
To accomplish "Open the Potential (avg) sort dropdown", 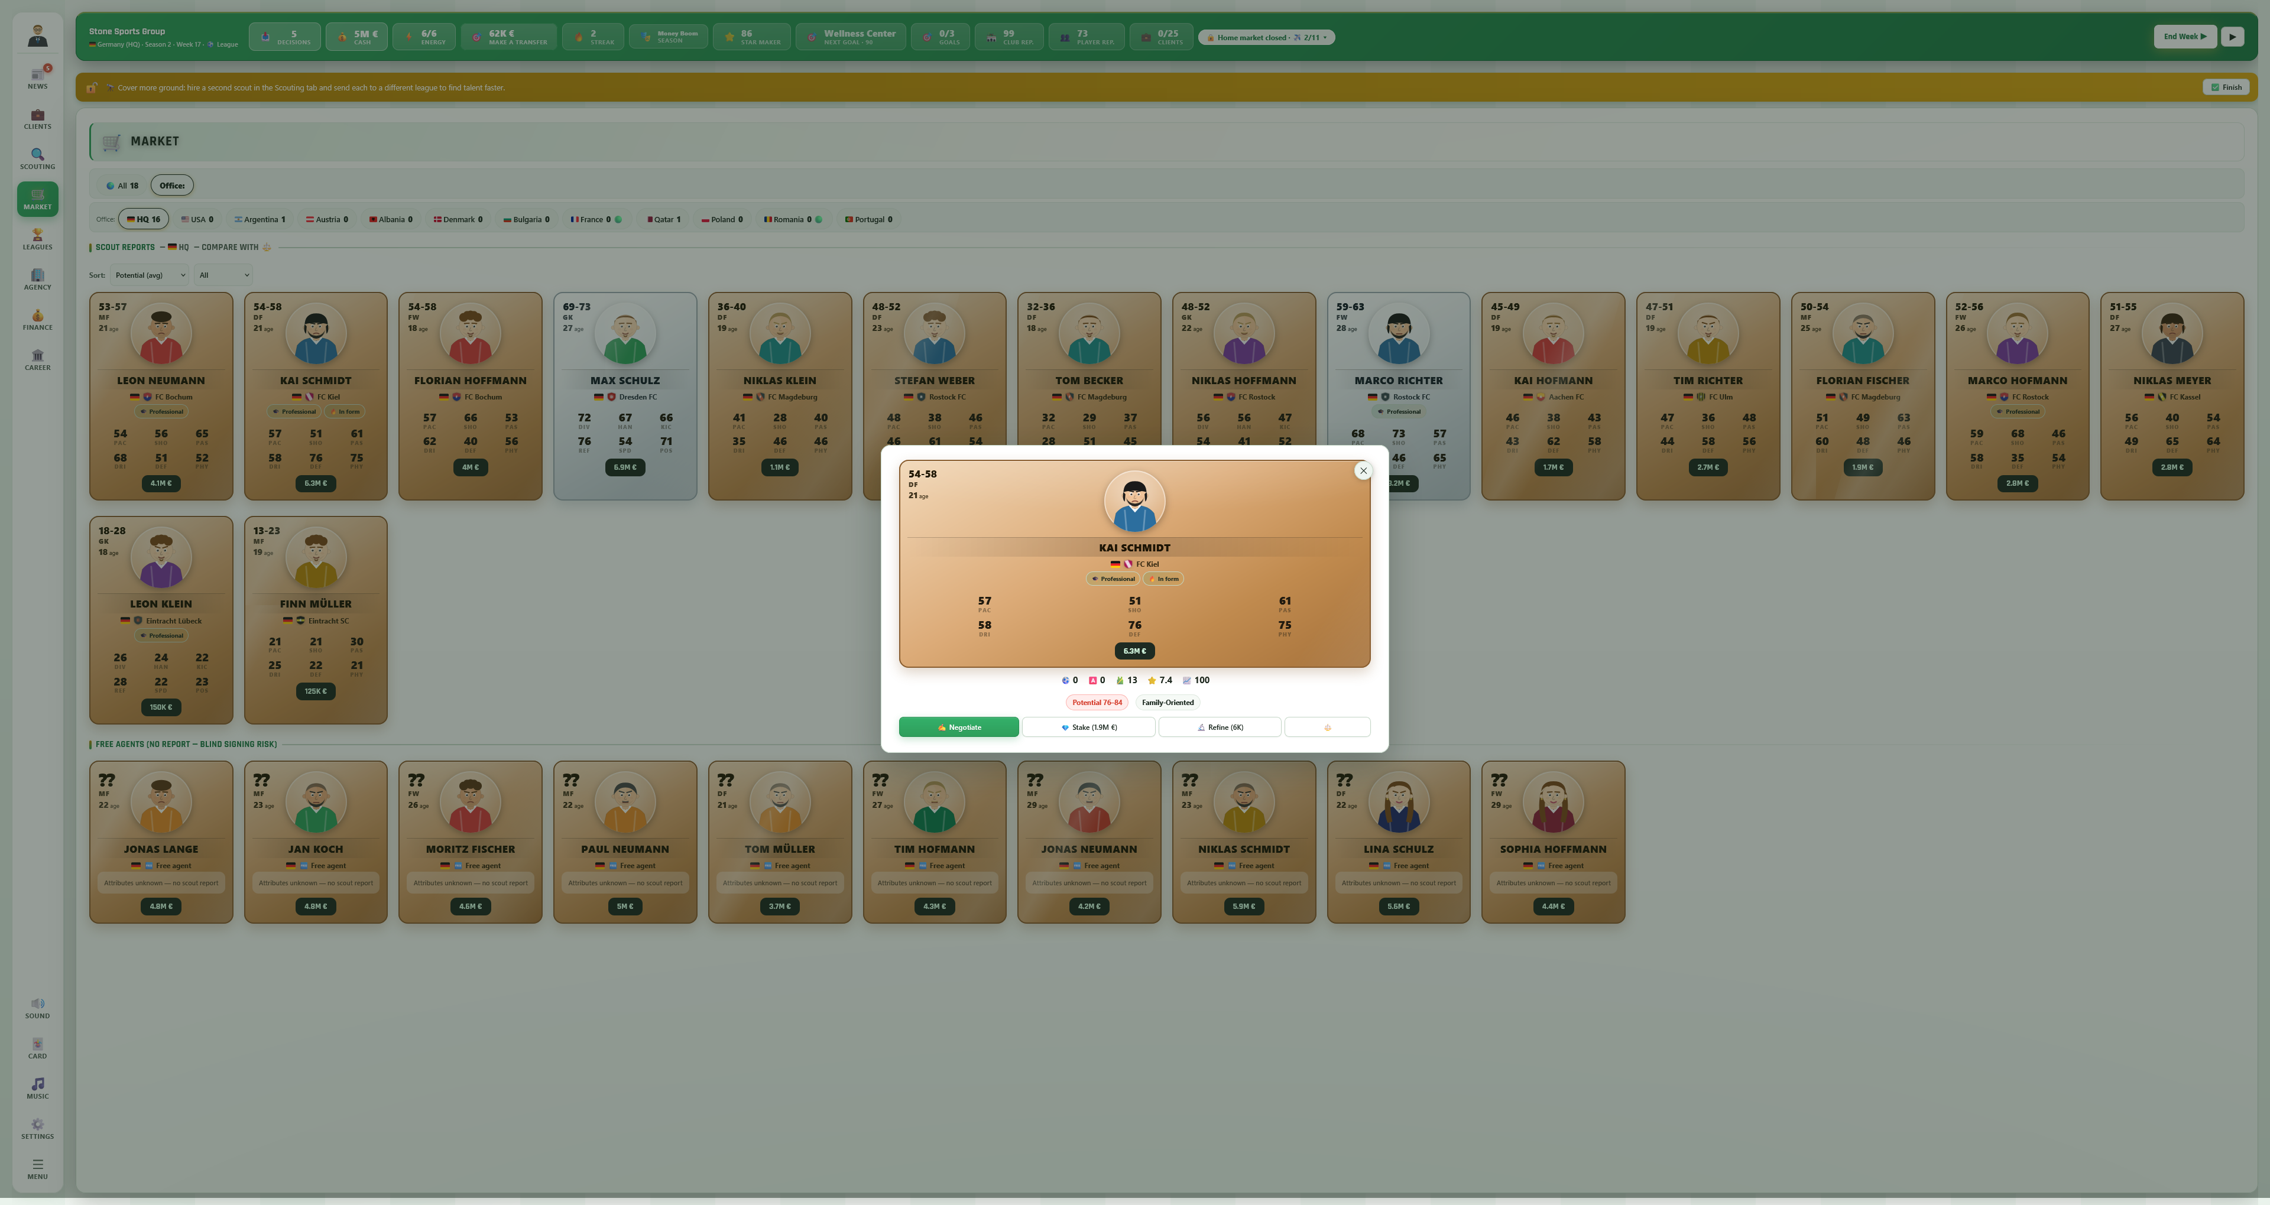I will coord(149,275).
